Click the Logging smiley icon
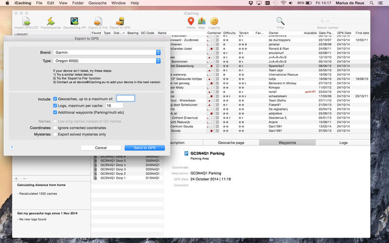This screenshot has width=389, height=243. pyautogui.click(x=214, y=21)
